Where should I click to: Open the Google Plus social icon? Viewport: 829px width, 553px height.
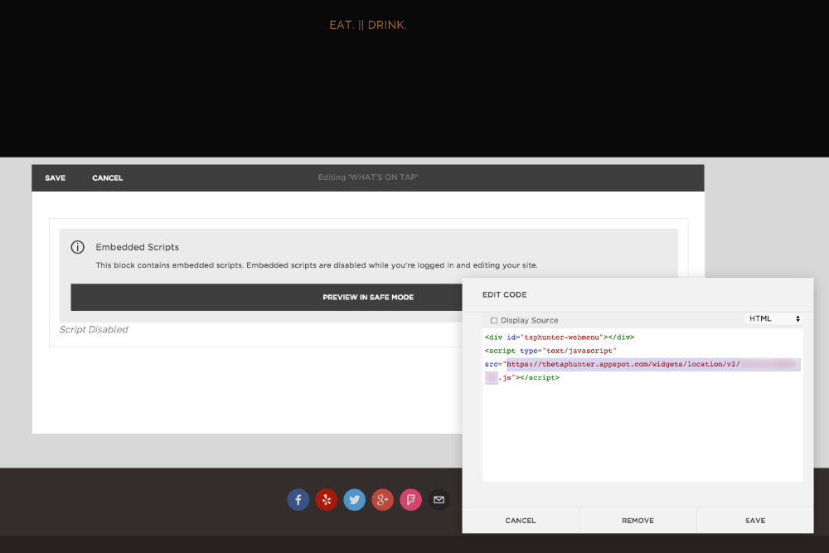point(382,500)
